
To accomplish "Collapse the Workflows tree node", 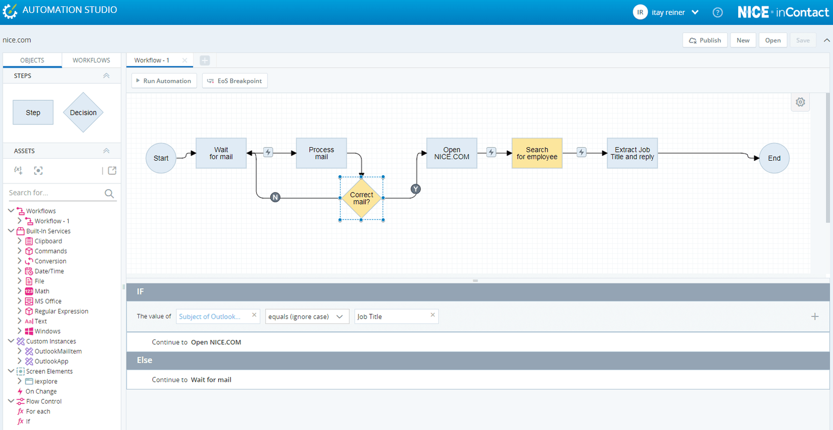I will [11, 211].
